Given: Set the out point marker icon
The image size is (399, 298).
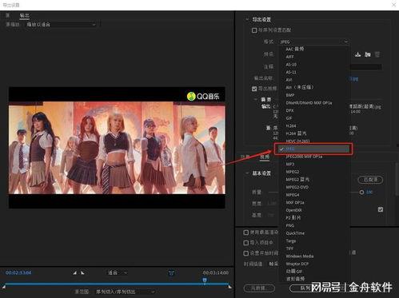Looking at the screenshot, I should (x=82, y=272).
